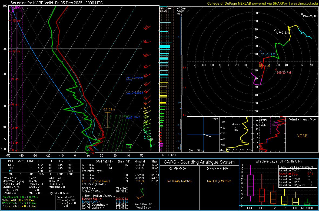Viewport: 319px width, 211px height.
Task: Click the '216/15 LM' left mover marker
Action: click(268, 54)
